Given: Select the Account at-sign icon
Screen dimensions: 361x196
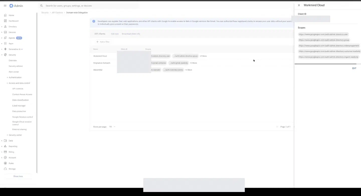Looking at the screenshot, I should [5, 158].
